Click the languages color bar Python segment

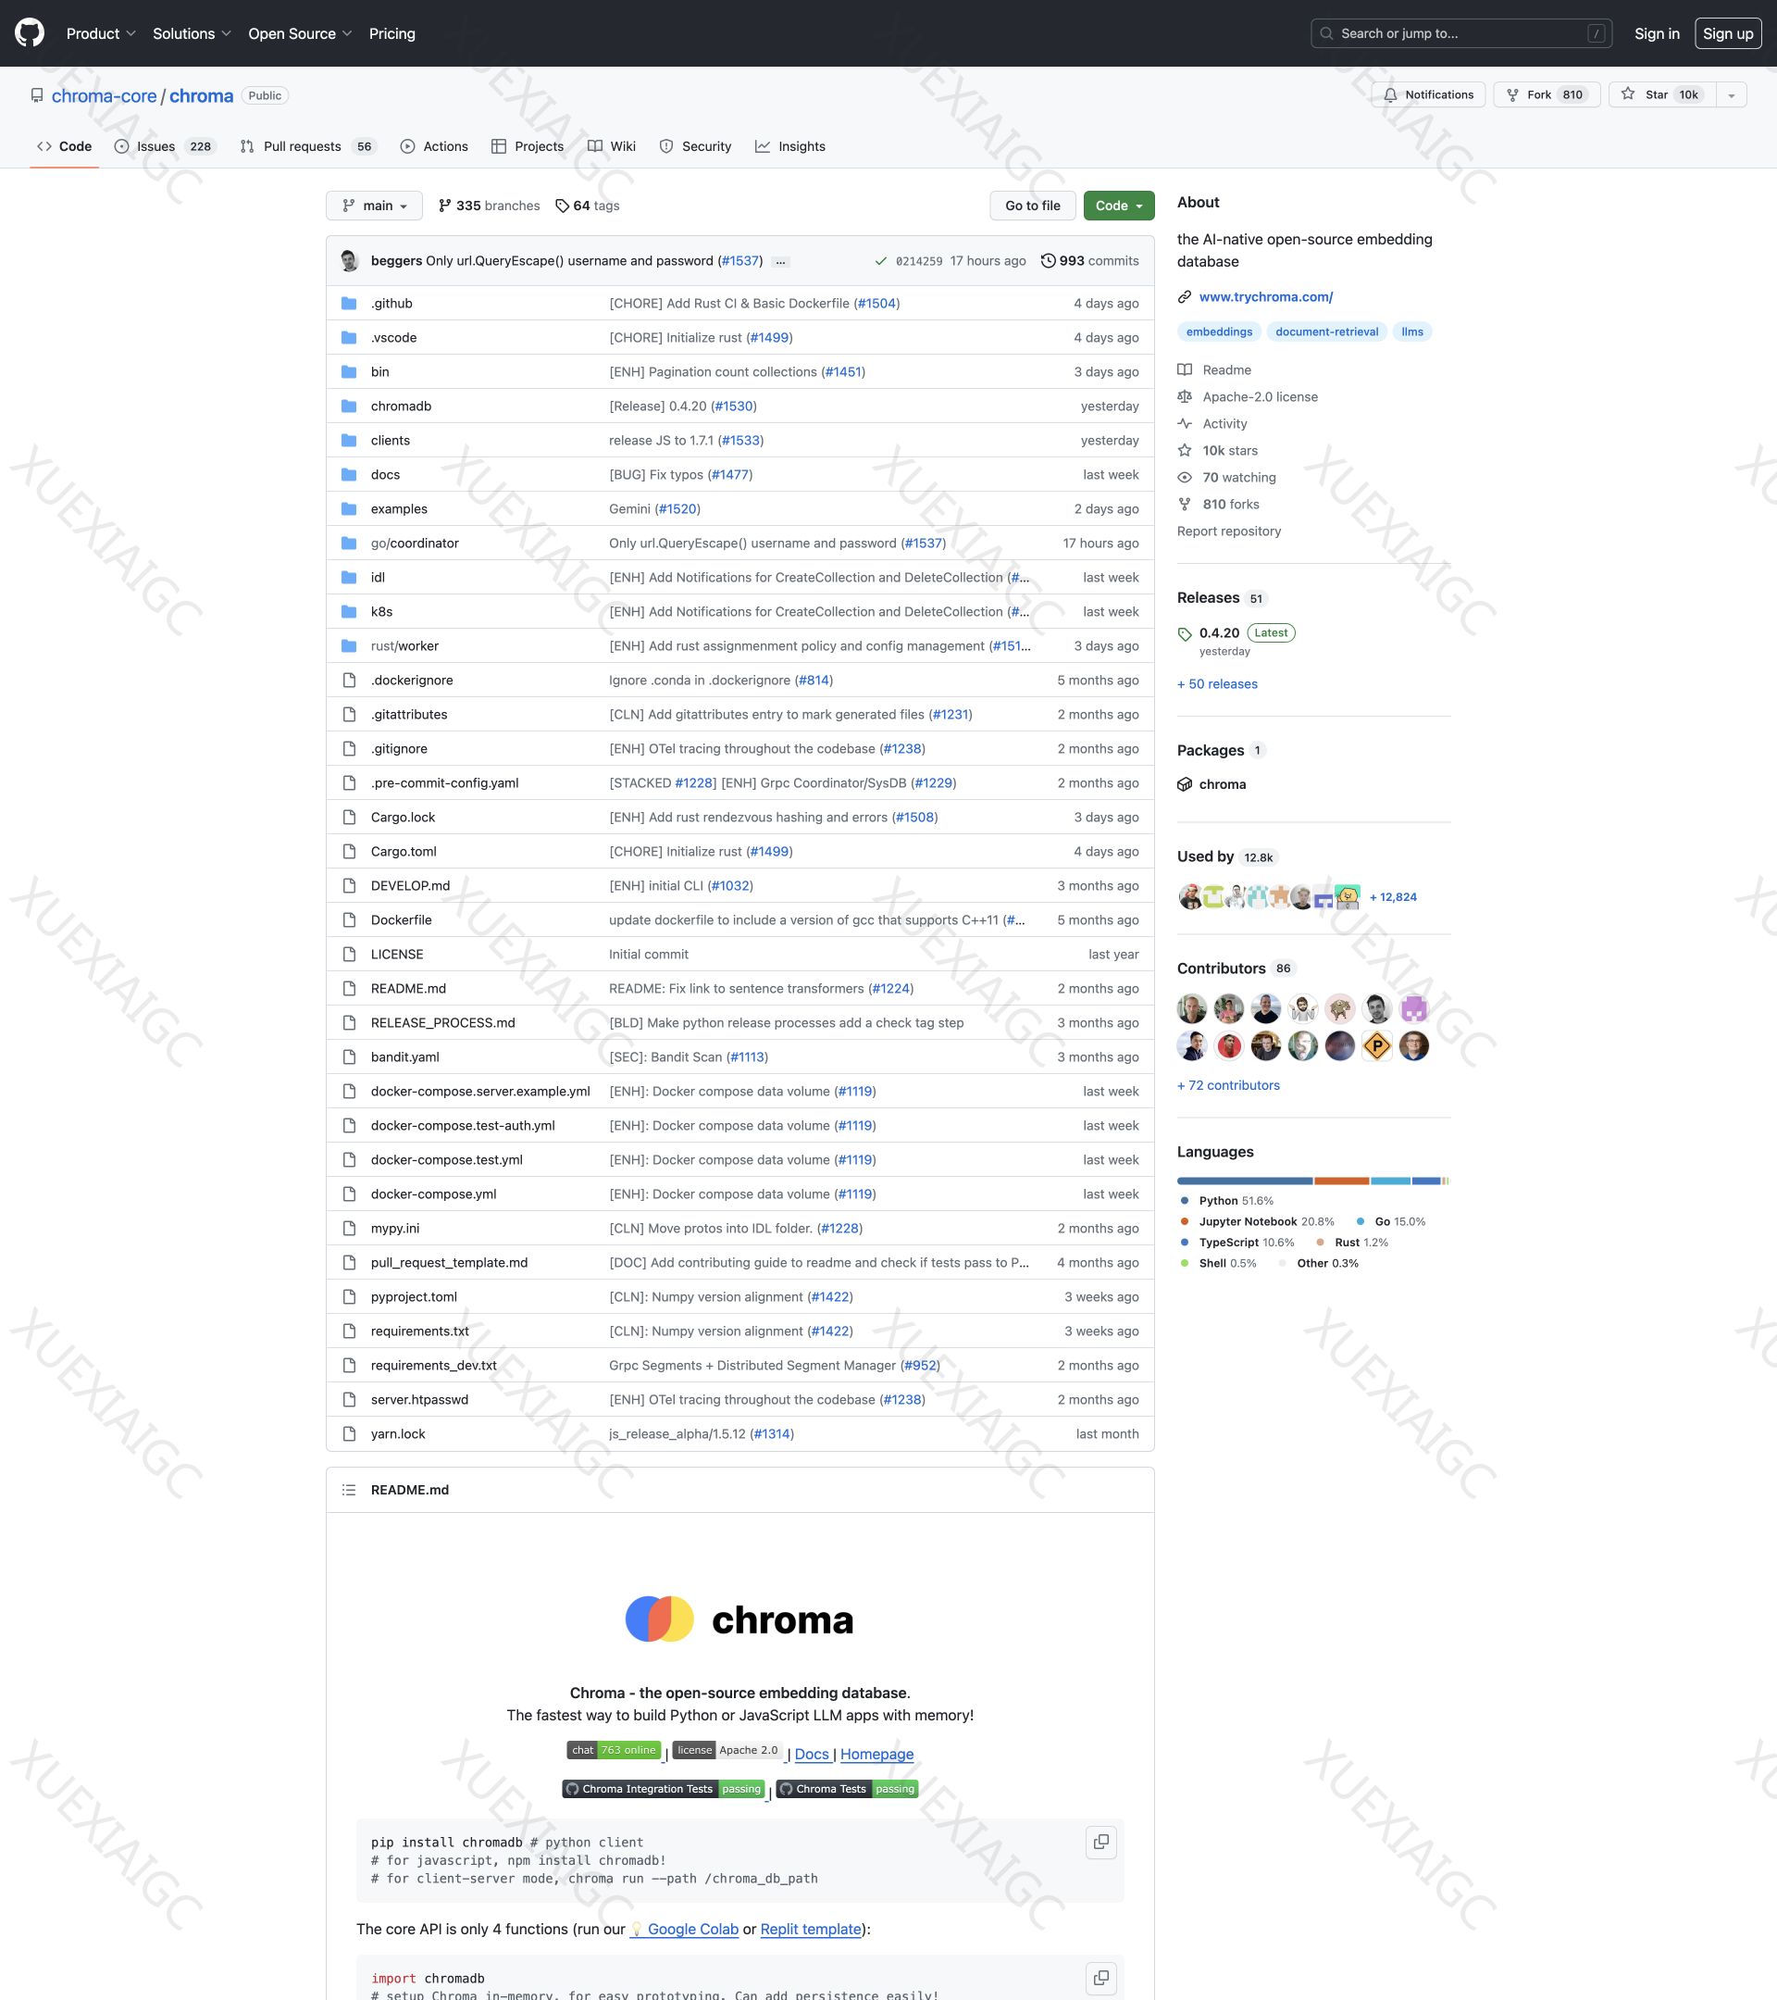[1244, 1181]
